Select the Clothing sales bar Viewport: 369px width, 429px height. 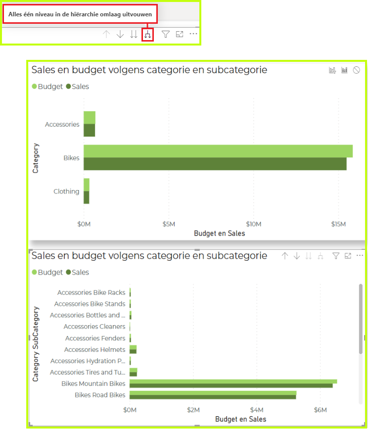(87, 197)
